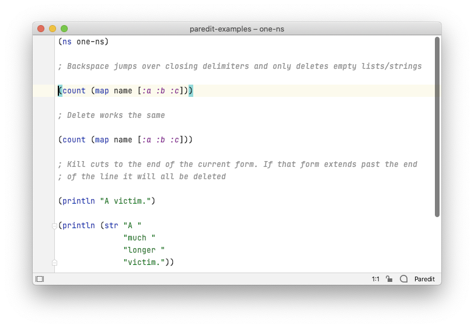Open the Paredit mode status widget
Viewport: 474px width, 328px height.
(424, 279)
